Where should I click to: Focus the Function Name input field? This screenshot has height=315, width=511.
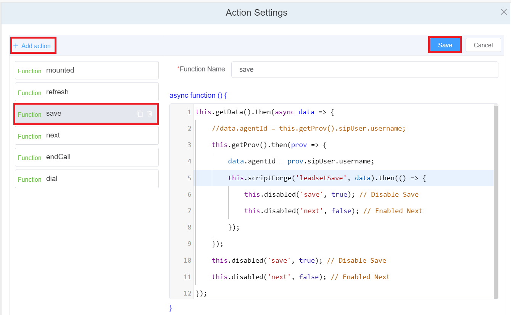[x=364, y=69]
